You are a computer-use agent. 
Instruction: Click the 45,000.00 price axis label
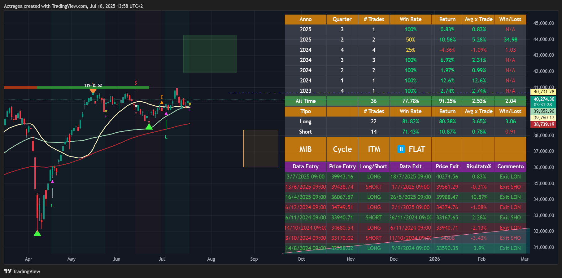pos(544,23)
